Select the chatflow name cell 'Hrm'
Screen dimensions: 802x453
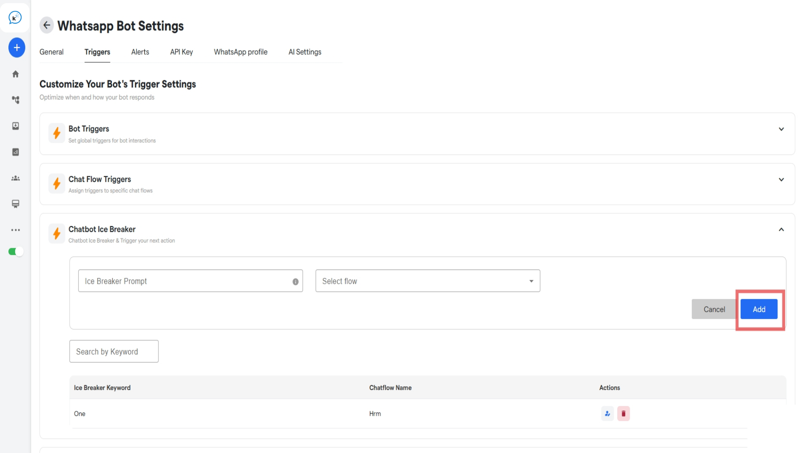375,413
